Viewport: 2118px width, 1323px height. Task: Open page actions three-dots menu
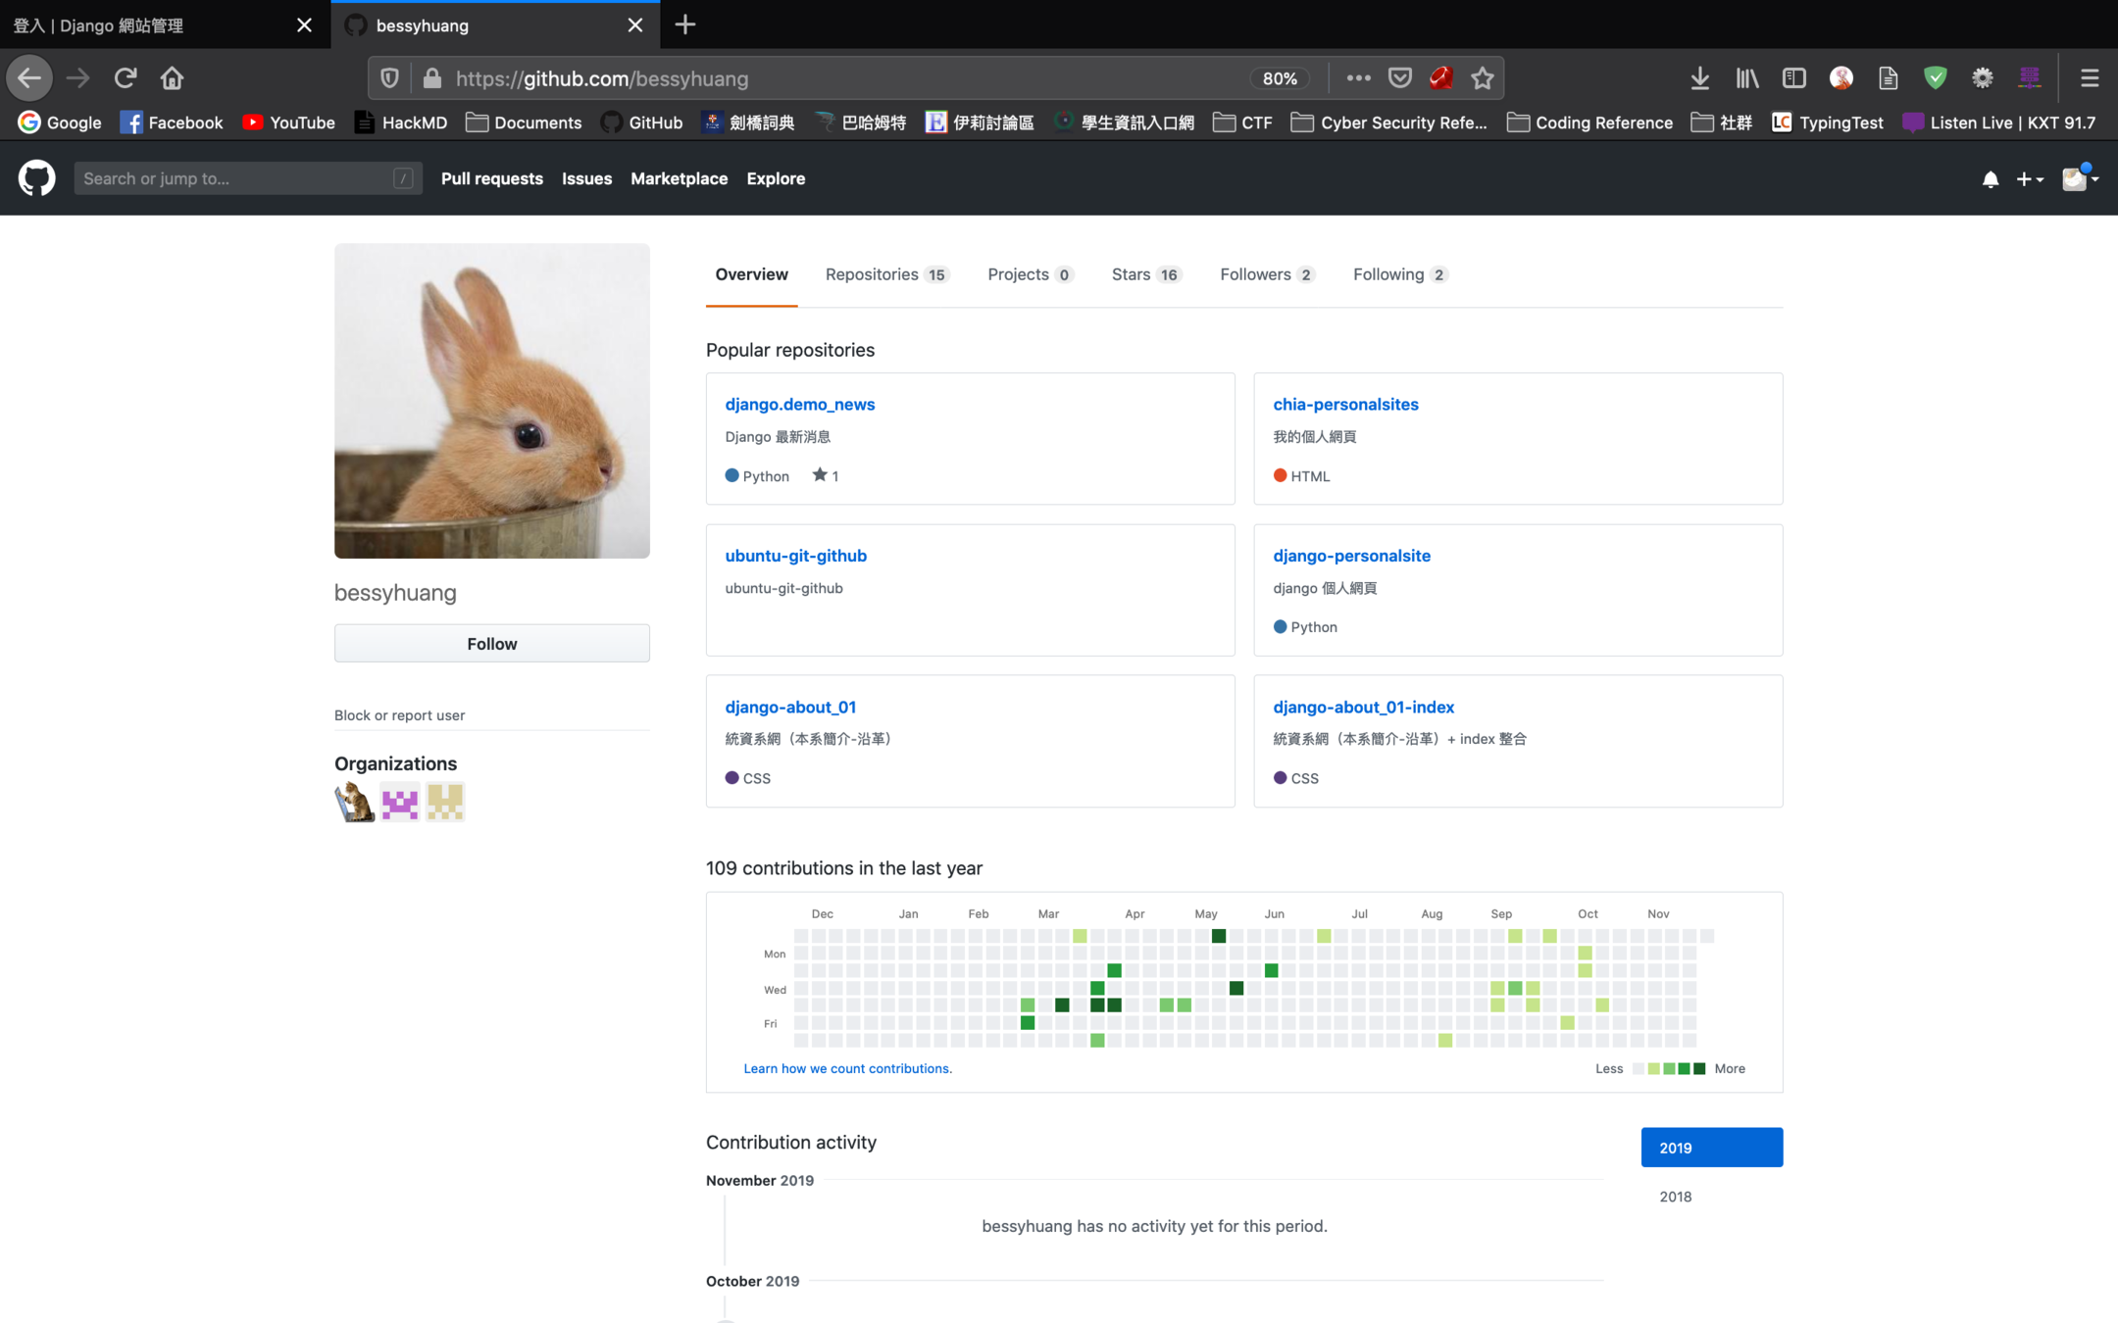point(1358,78)
